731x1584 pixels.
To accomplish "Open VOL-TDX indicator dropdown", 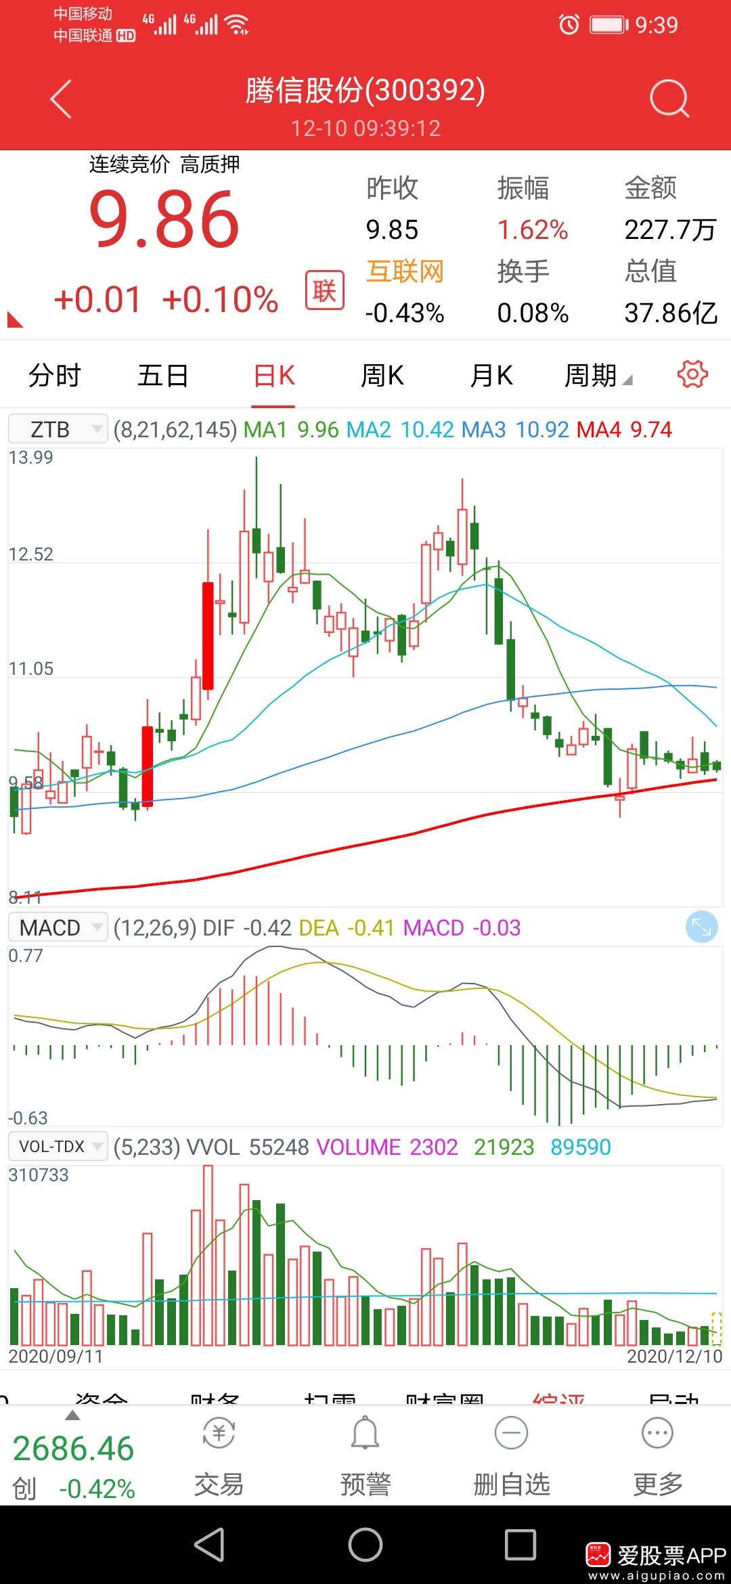I will click(58, 1147).
